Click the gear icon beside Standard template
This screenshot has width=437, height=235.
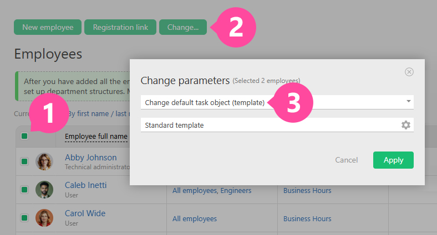pos(406,125)
